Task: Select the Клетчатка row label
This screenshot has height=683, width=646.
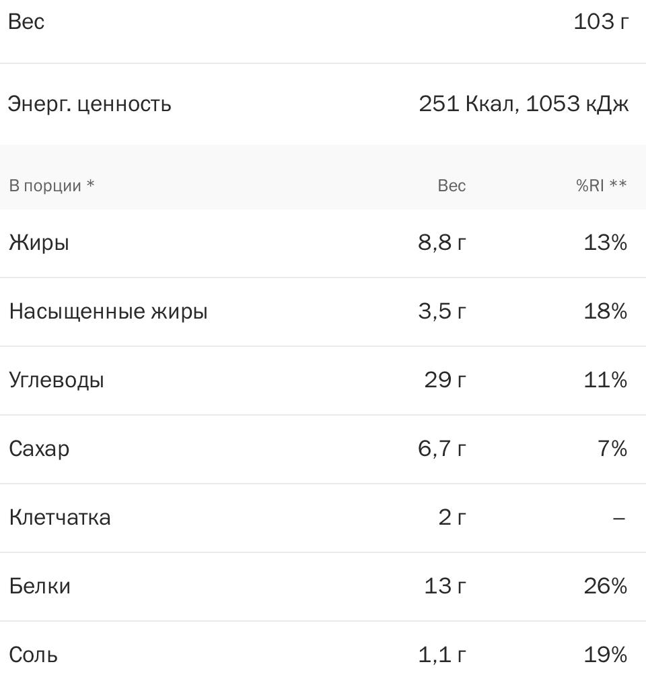Action: point(60,518)
